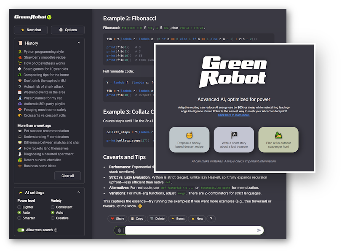Click cactus icon beside Desert survival checklist
This screenshot has width=342, height=252.
20,160
